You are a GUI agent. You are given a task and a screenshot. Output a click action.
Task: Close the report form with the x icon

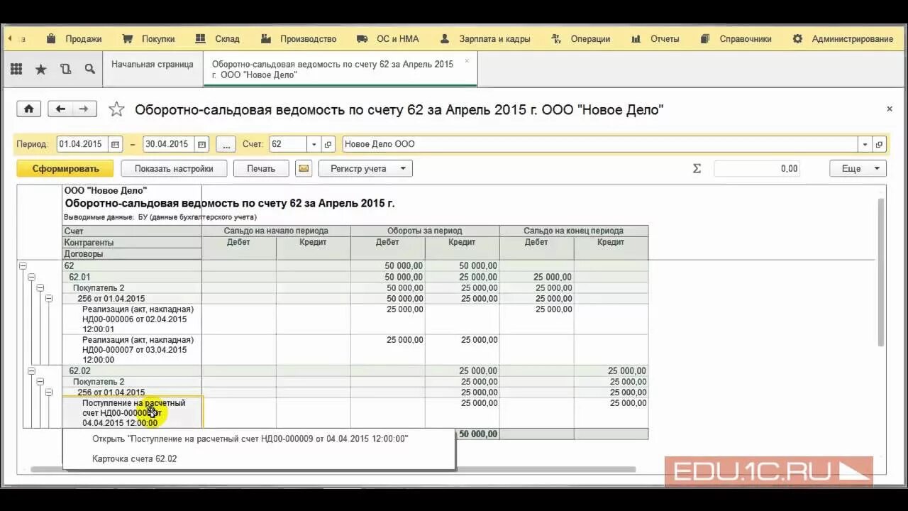click(890, 109)
